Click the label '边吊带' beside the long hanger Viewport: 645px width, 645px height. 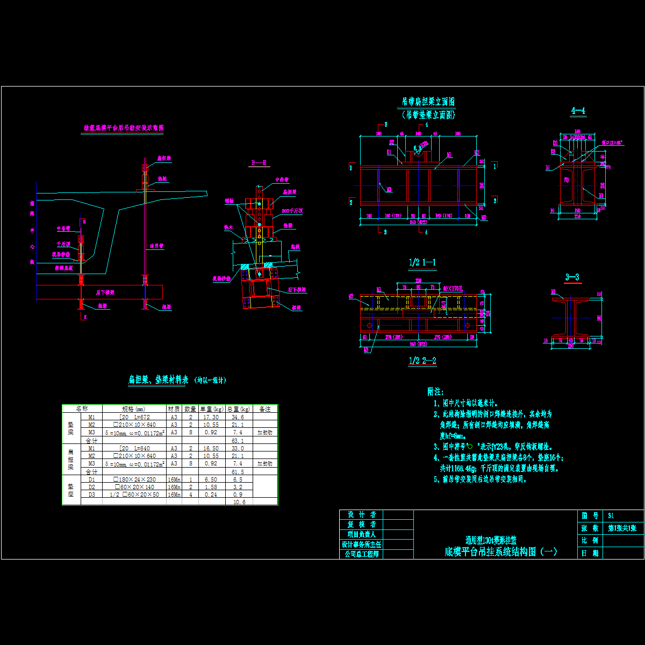tap(156, 246)
